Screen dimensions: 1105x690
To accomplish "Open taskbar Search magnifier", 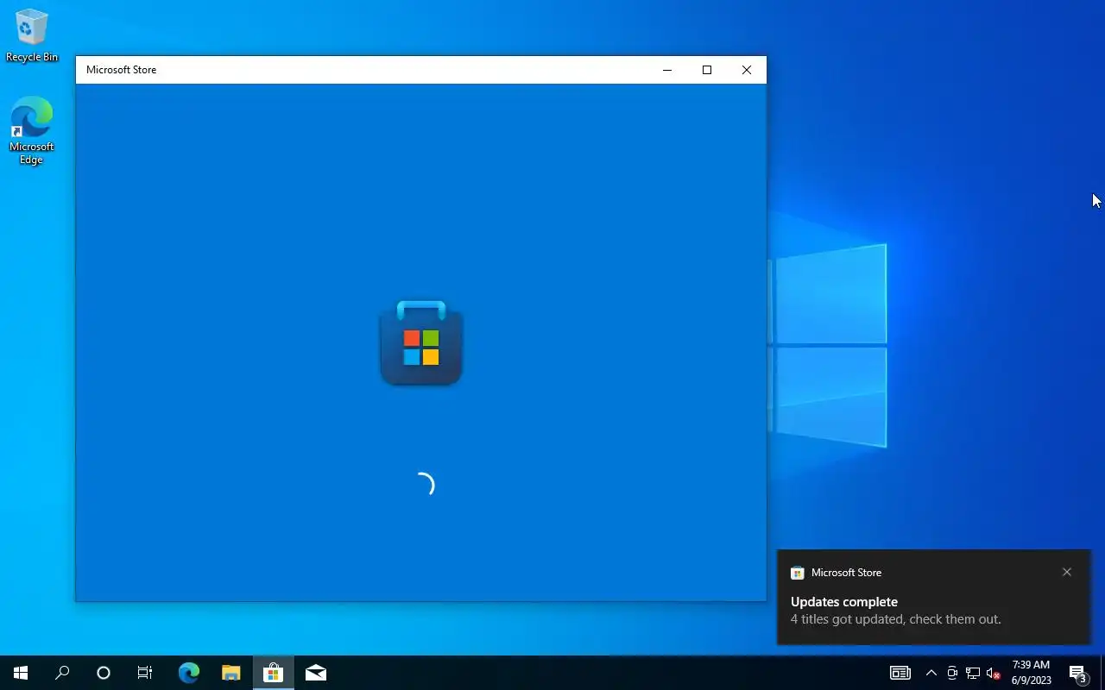I will pyautogui.click(x=62, y=673).
